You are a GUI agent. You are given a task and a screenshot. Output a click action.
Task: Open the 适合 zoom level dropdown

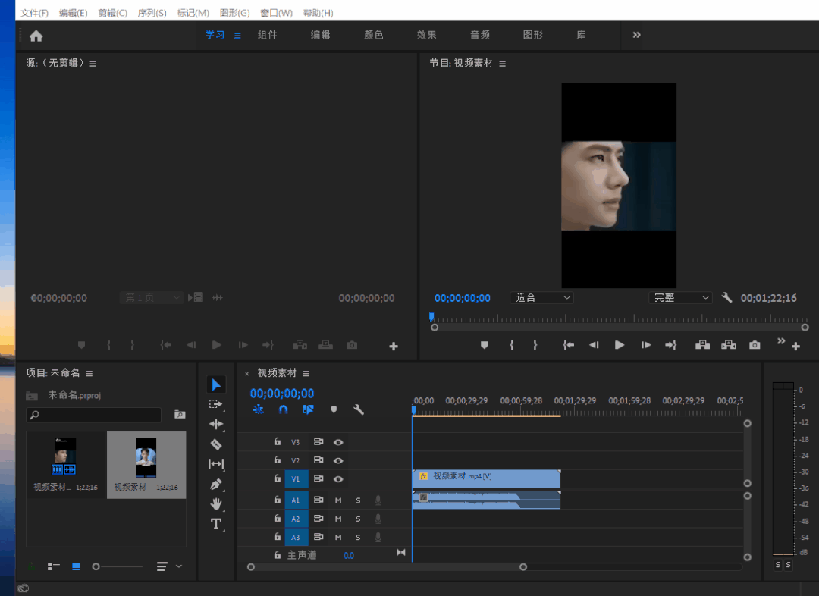[541, 297]
